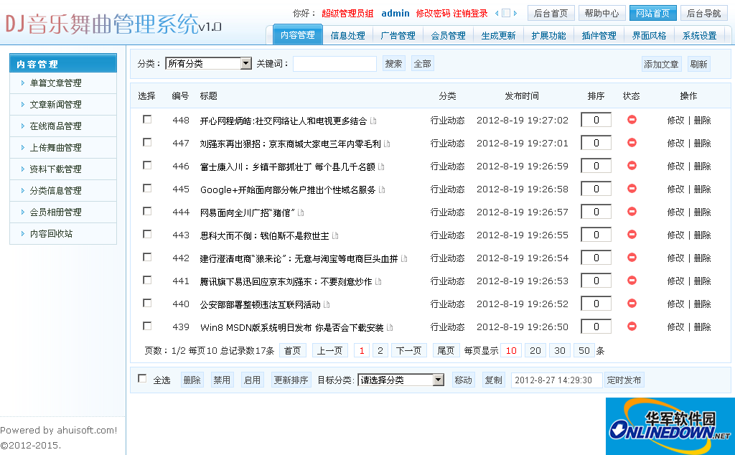Click the scheduled date field 2012-8-27 14:29:30
735x455 pixels.
[x=556, y=380]
